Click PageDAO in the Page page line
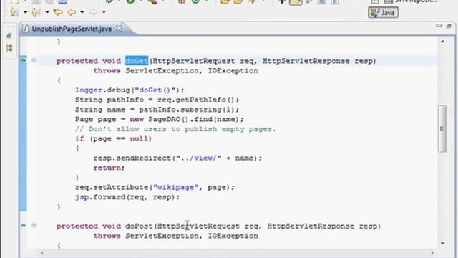 click(x=165, y=119)
